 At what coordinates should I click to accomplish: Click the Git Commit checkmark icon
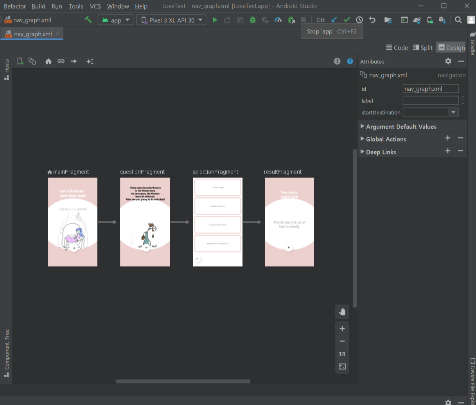[x=347, y=20]
